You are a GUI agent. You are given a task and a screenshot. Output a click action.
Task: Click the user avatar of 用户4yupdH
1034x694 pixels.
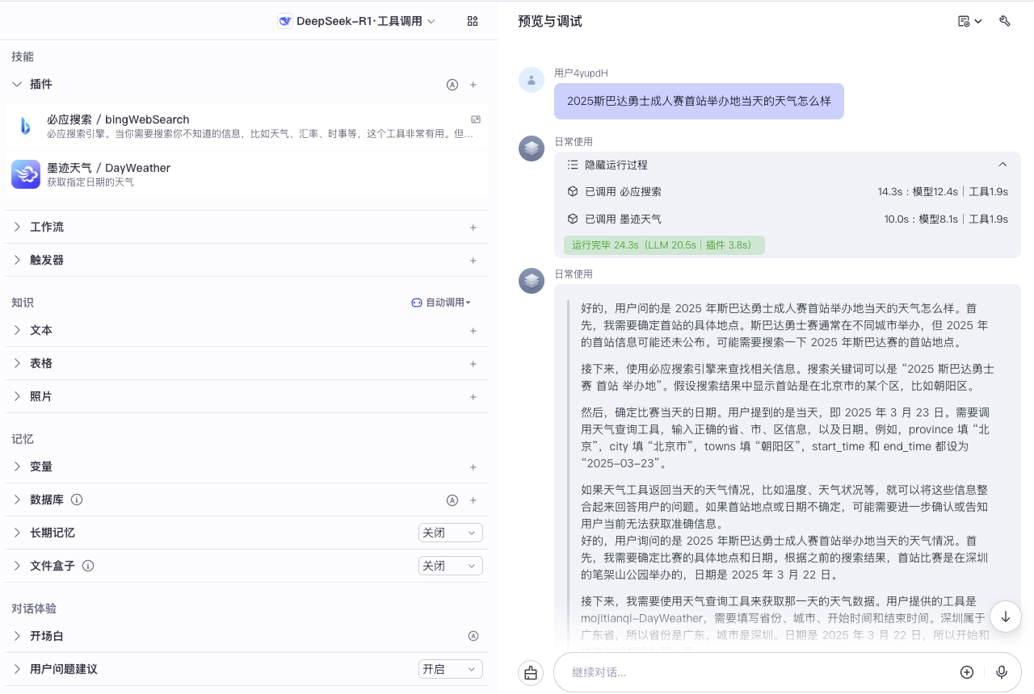[x=532, y=80]
